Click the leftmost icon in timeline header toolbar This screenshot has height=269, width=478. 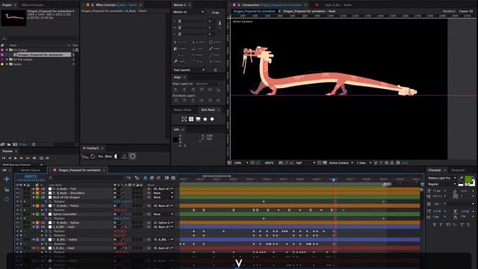point(128,178)
